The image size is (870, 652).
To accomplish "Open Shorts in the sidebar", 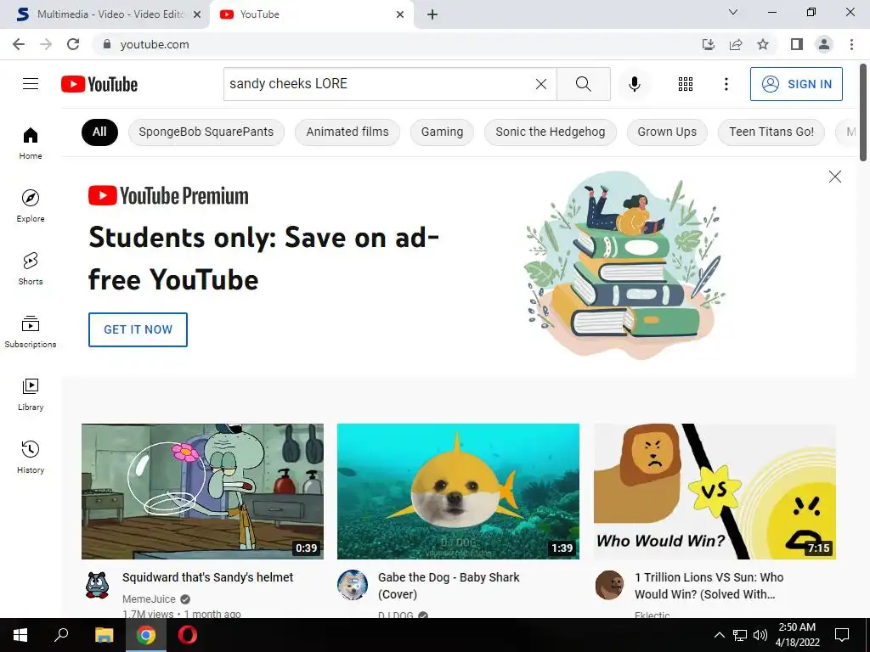I will tap(31, 268).
